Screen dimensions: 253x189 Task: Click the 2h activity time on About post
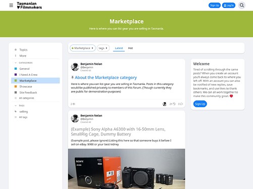[172, 104]
